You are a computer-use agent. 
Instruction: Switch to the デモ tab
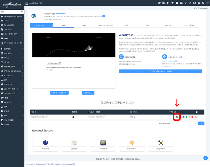[126, 25]
